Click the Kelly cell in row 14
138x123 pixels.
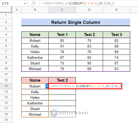tap(35, 92)
